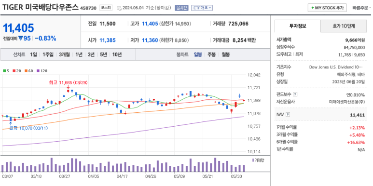
Task: Click the purple 120-day moving average legend
Action: click(x=42, y=71)
